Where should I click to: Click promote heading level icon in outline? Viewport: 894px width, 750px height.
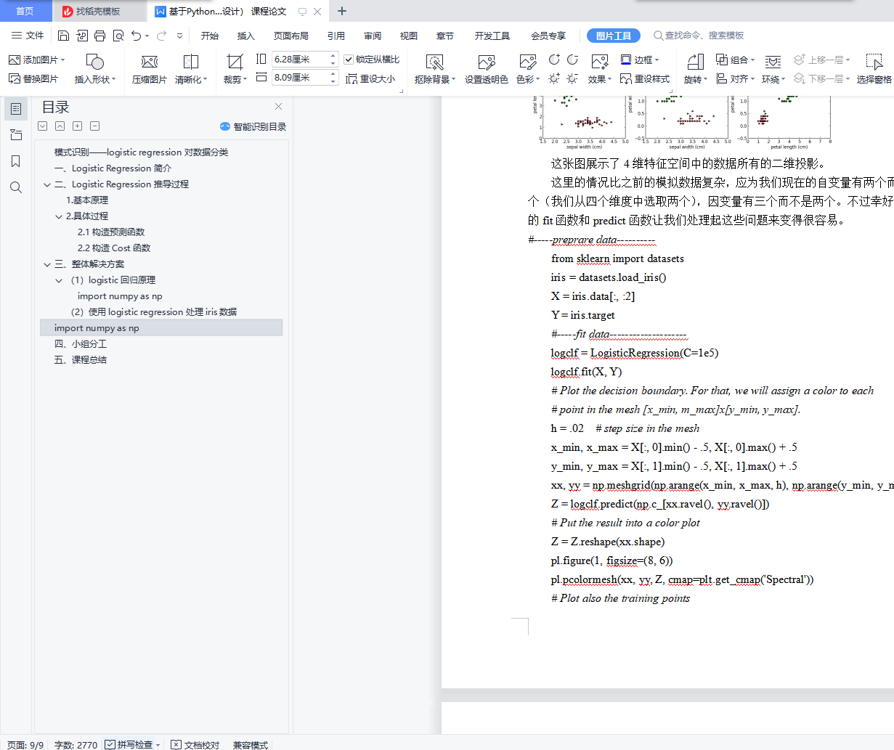coord(60,126)
